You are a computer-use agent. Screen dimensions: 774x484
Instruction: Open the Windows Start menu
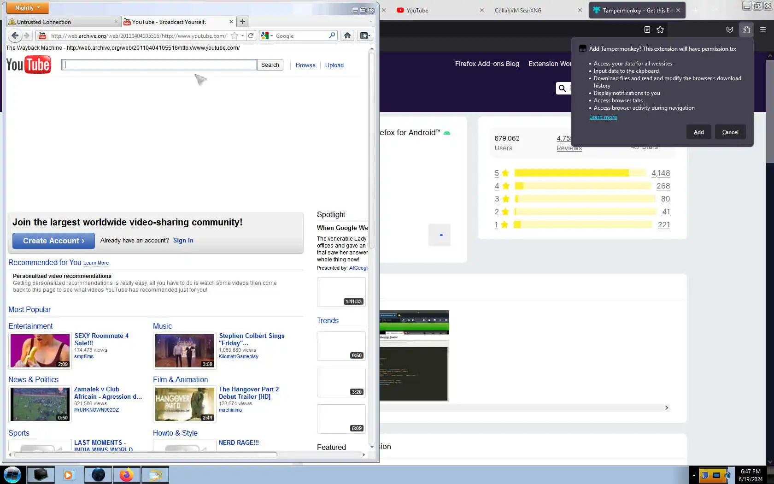(12, 475)
